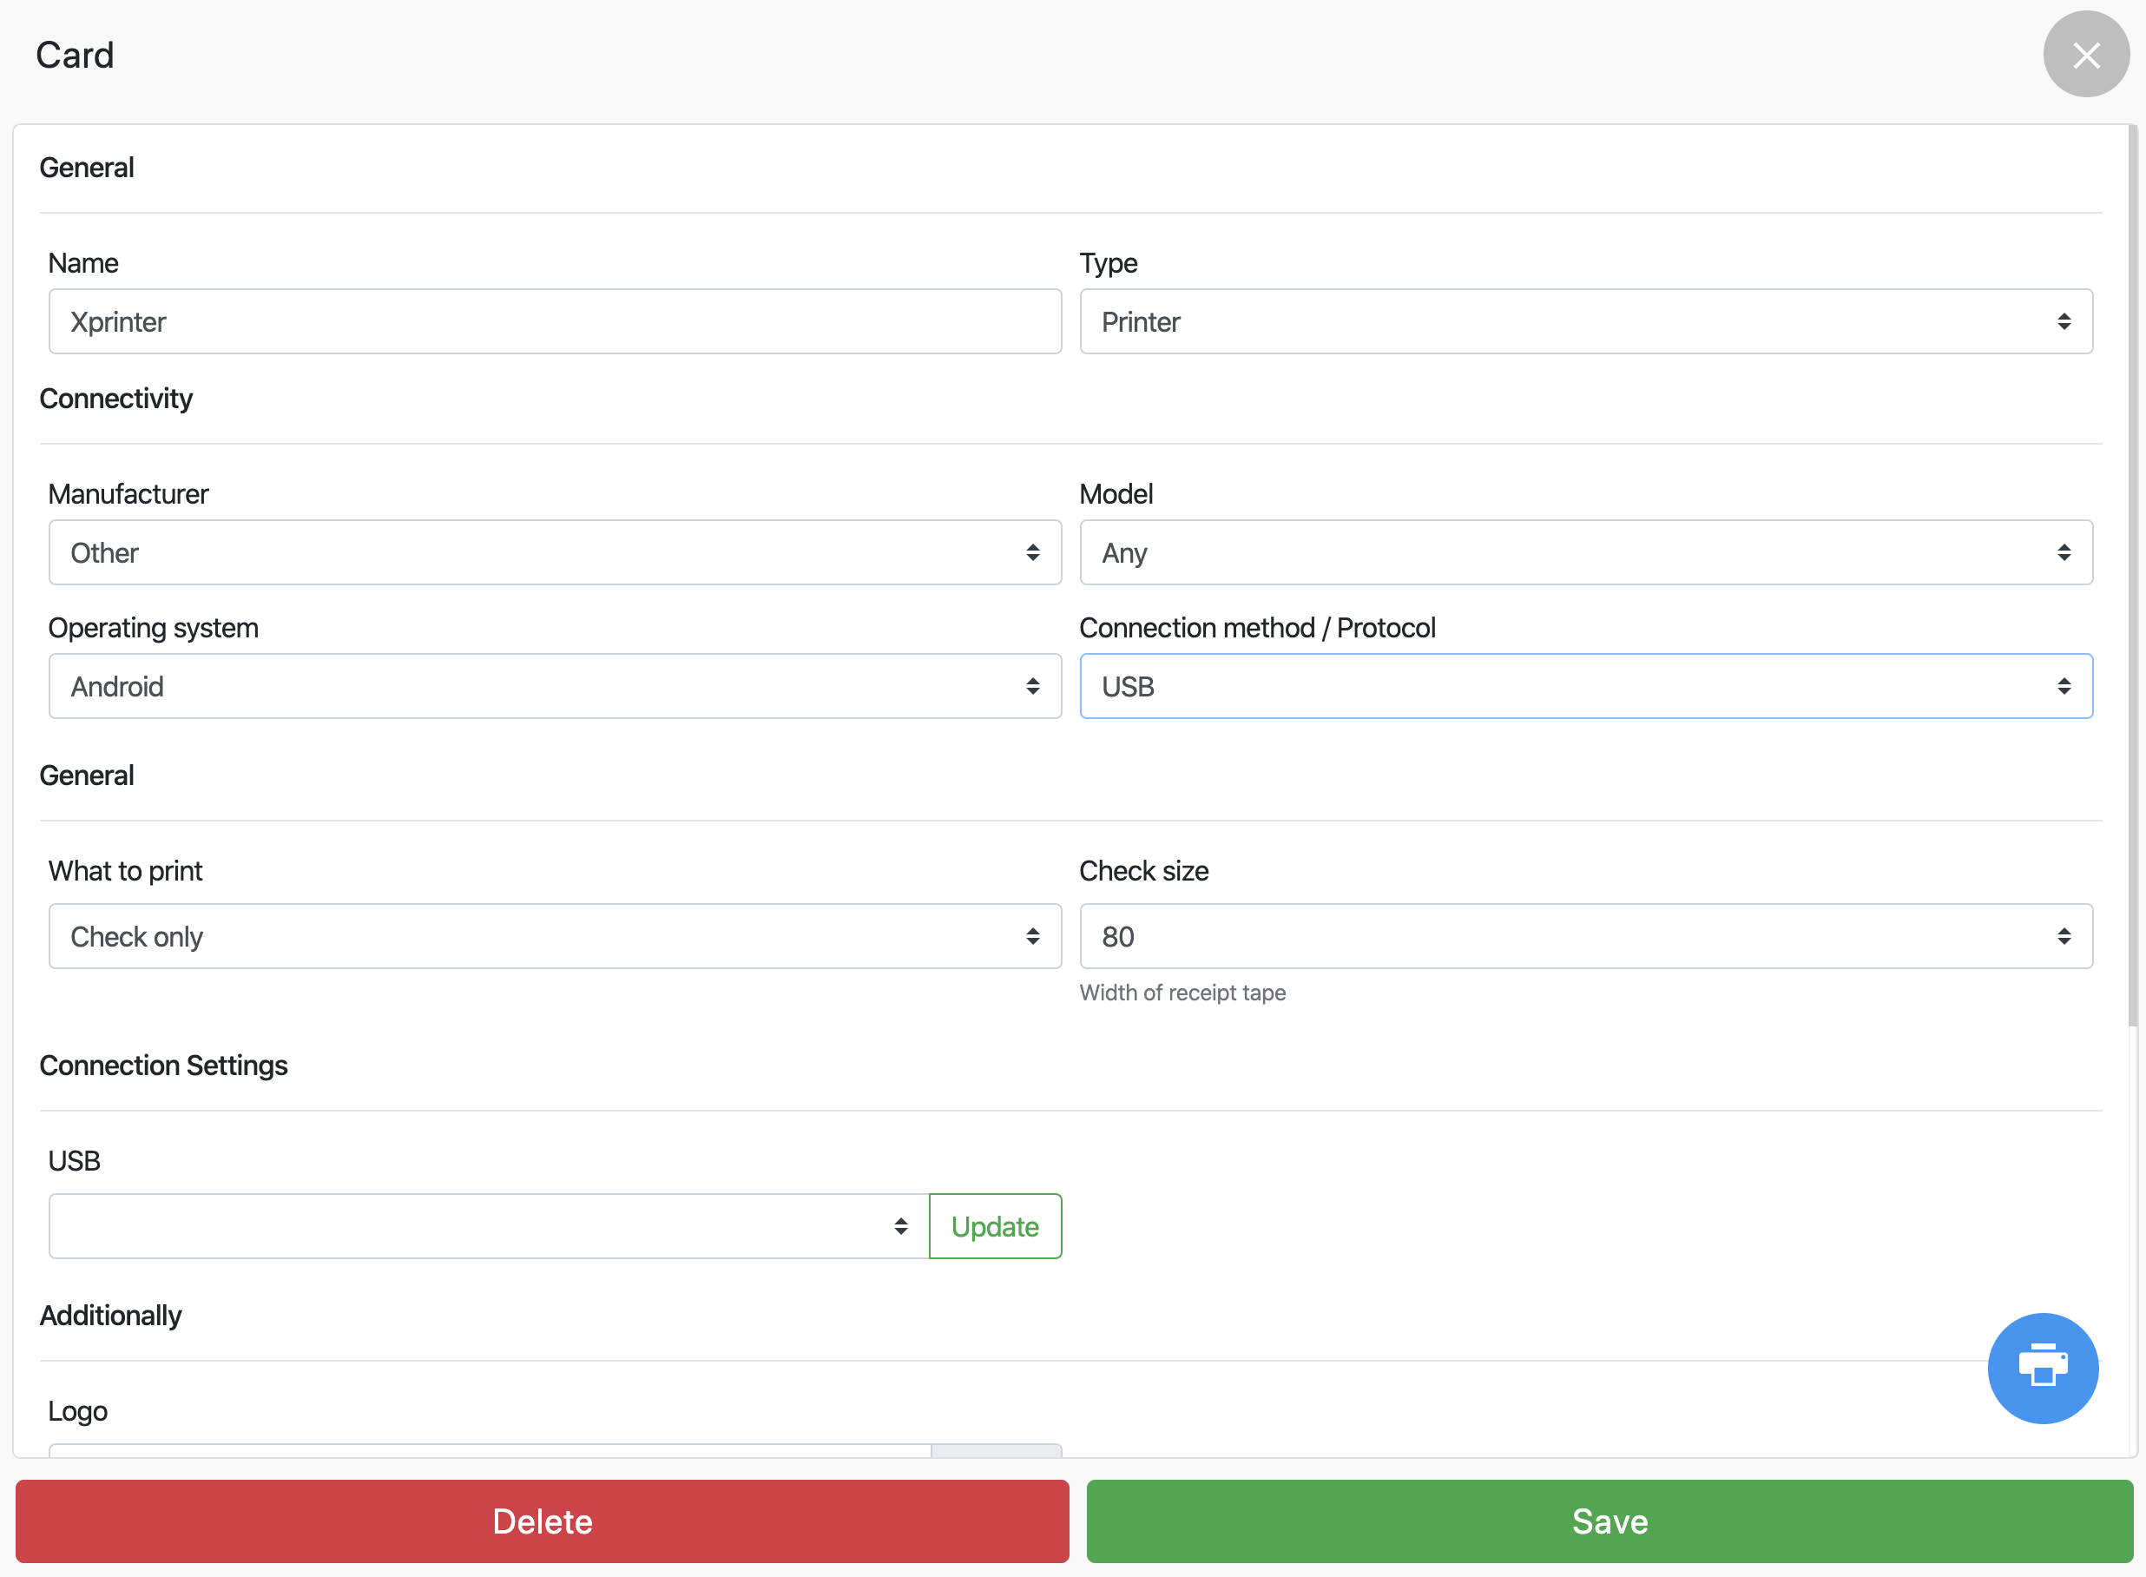Image resolution: width=2146 pixels, height=1577 pixels.
Task: Click the arrows icon on Check size select
Action: pyautogui.click(x=2064, y=936)
